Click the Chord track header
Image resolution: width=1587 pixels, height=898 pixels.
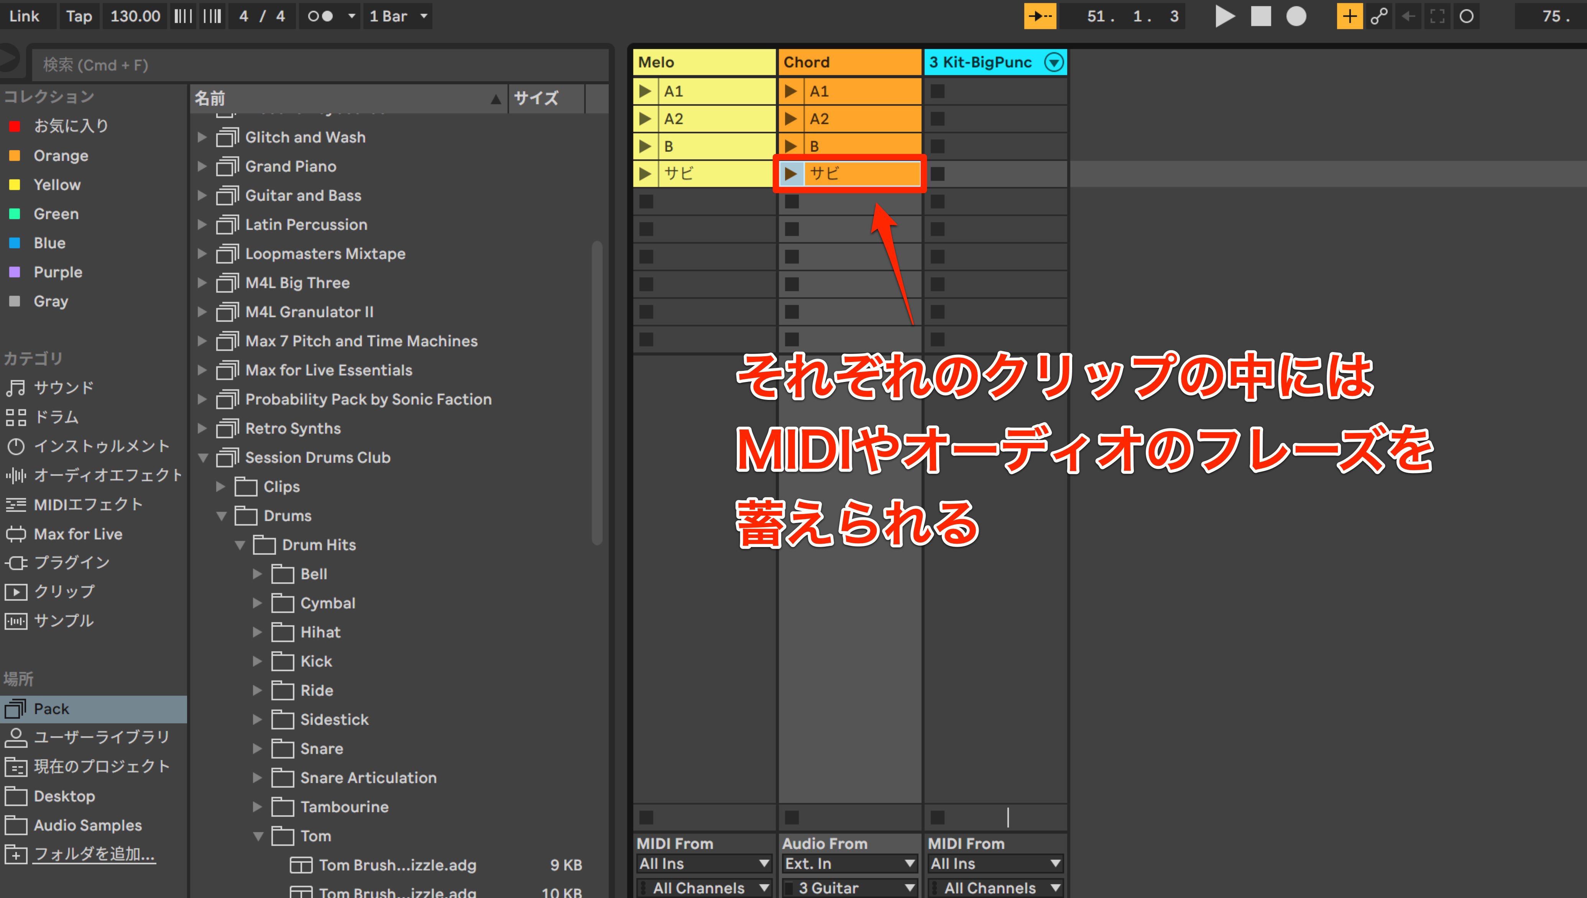coord(849,62)
